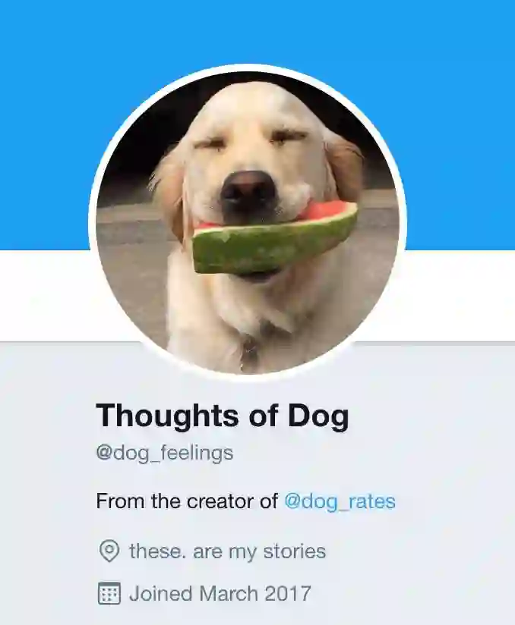
Task: Click the white strip right of the avatar
Action: pos(459,295)
